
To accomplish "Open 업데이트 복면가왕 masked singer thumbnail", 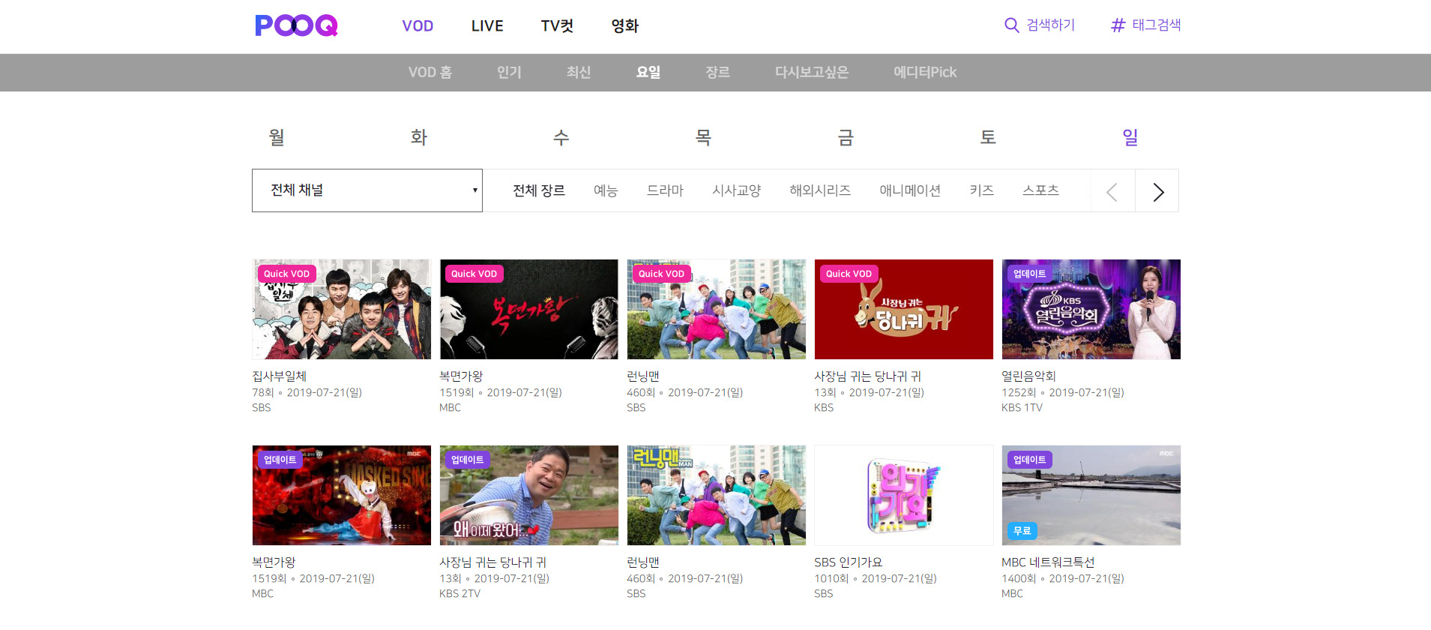I will tap(342, 495).
